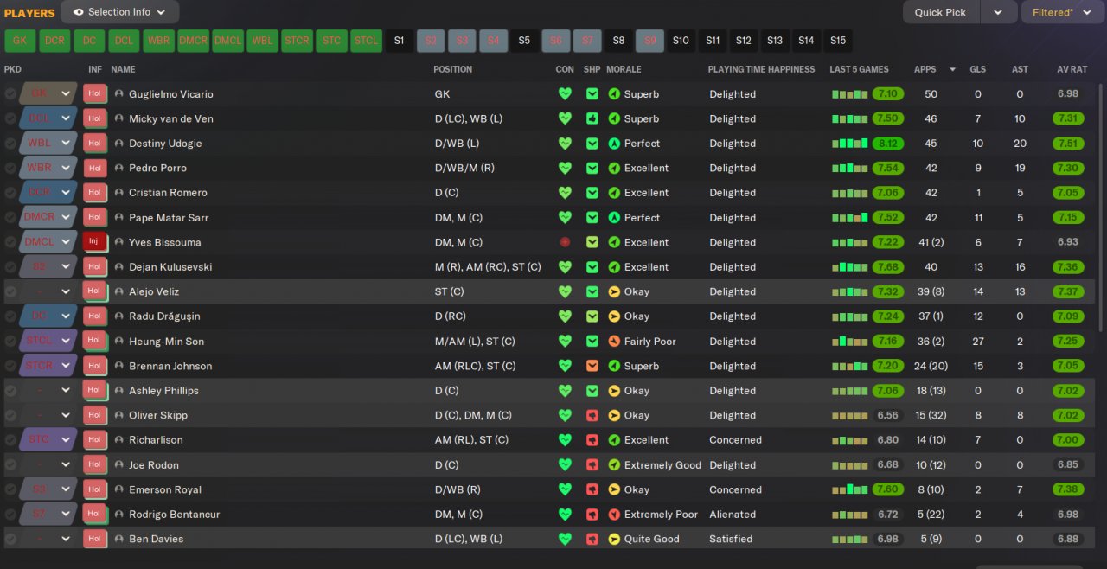The height and width of the screenshot is (569, 1107).
Task: Click person icon beside Destiny Udogie's name
Action: tap(118, 144)
